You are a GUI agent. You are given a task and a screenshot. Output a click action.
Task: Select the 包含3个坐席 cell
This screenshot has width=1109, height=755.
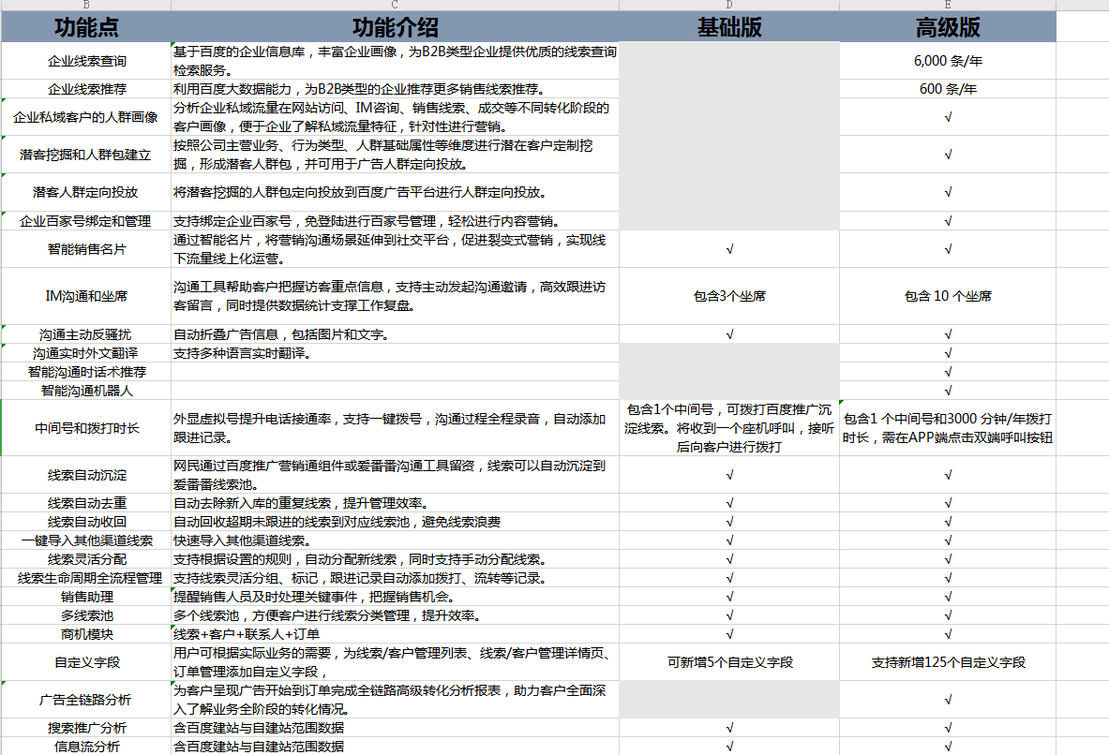tap(729, 296)
